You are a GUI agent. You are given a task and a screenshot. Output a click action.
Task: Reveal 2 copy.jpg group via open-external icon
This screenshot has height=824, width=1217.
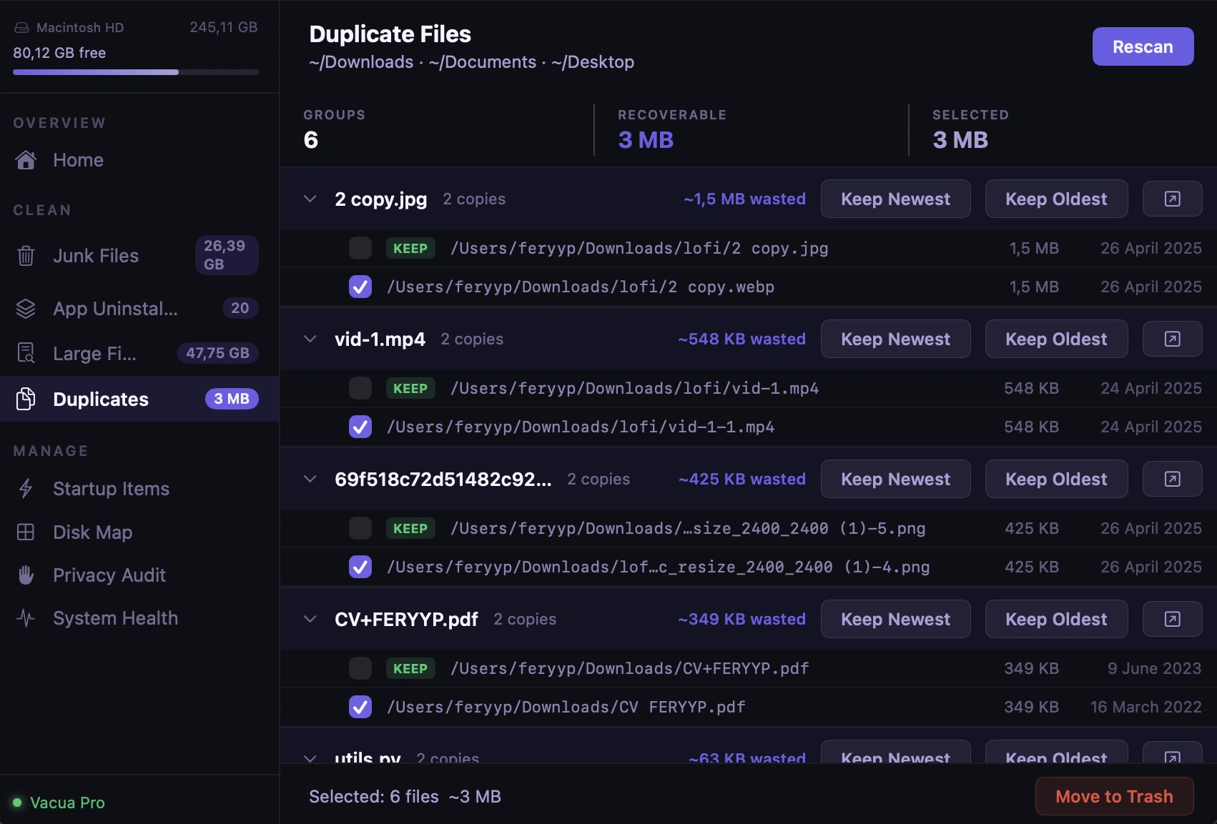pyautogui.click(x=1172, y=199)
